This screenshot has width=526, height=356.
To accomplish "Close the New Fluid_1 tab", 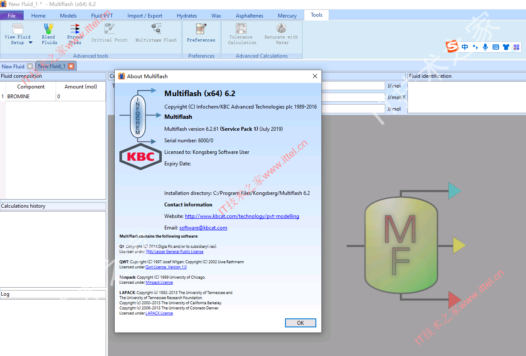I will 71,66.
